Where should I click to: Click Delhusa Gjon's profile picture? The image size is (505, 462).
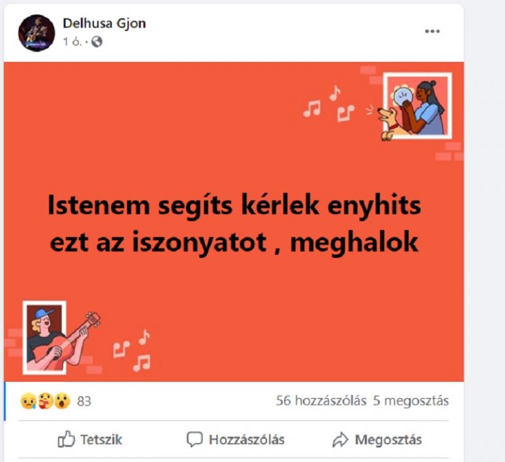coord(36,33)
